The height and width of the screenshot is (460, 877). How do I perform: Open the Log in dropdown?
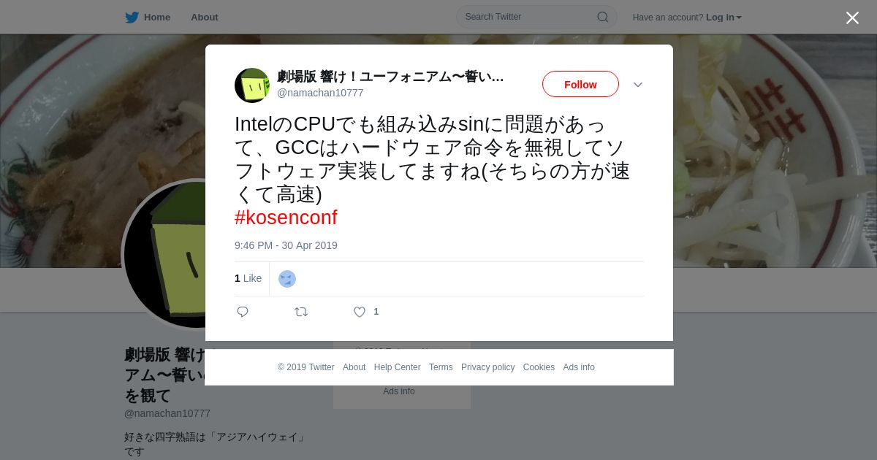click(x=724, y=18)
